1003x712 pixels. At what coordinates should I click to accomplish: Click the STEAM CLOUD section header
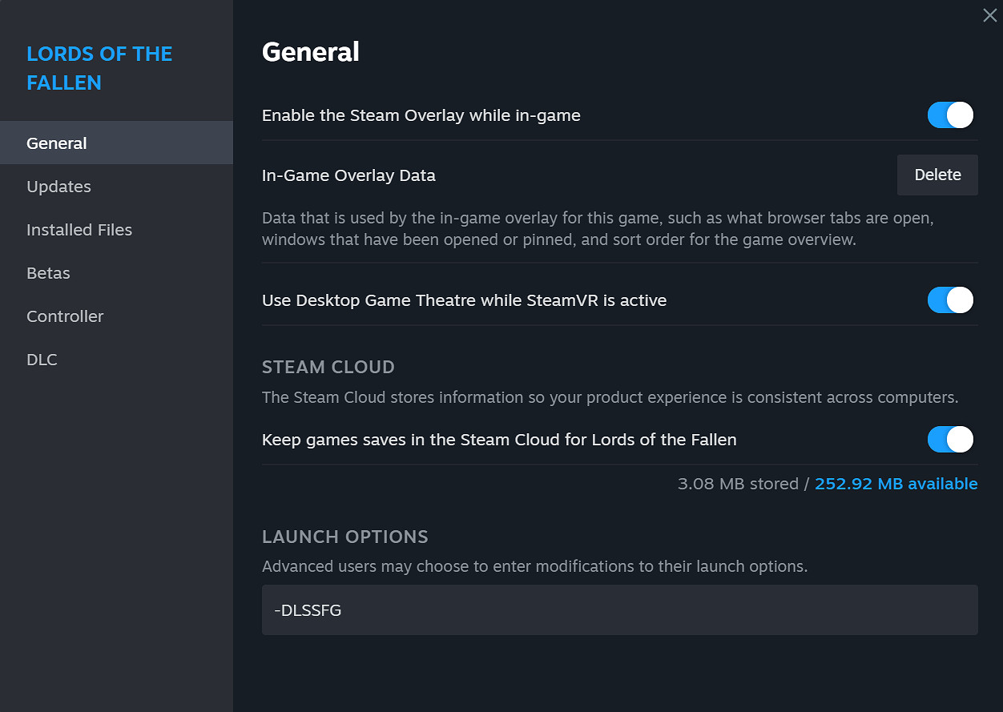328,368
